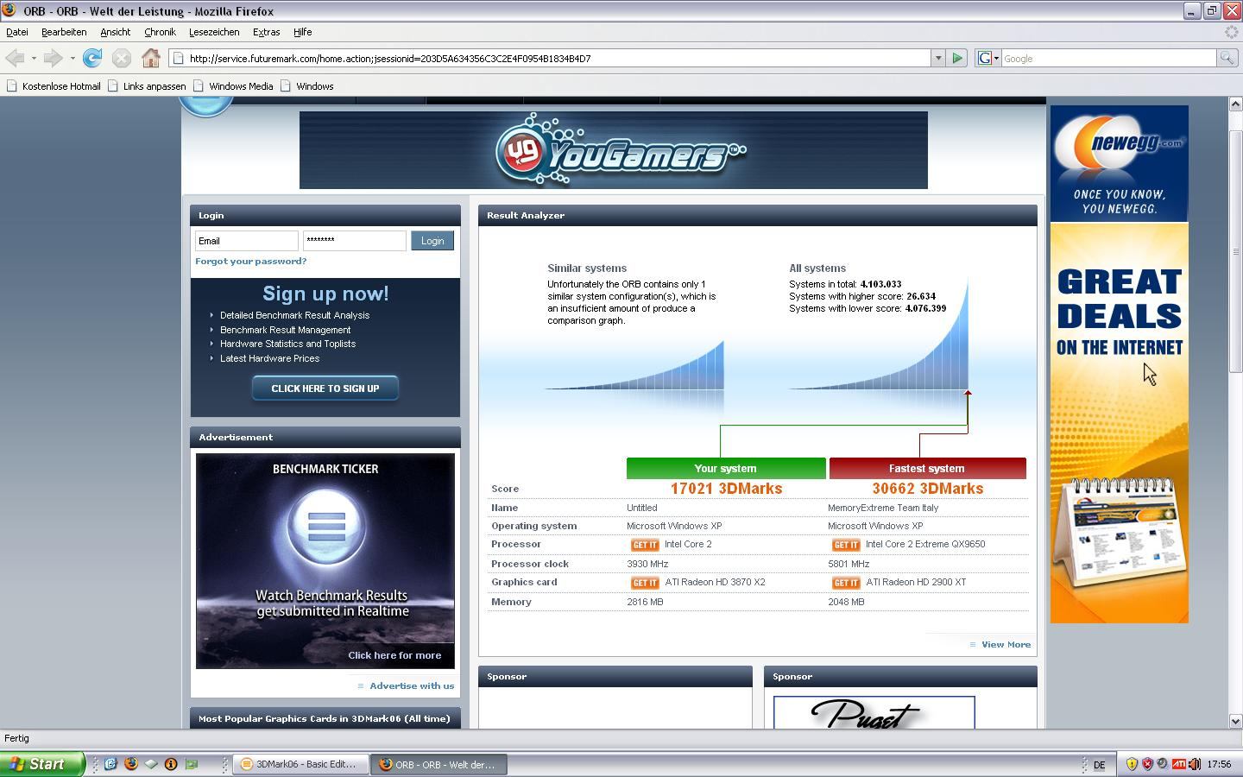Viewport: 1243px width, 777px height.
Task: Click the 17021 3DMarks score text
Action: [x=726, y=489]
